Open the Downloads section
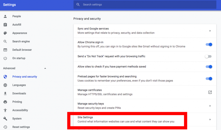This screenshot has width=221, height=130. (19, 93)
